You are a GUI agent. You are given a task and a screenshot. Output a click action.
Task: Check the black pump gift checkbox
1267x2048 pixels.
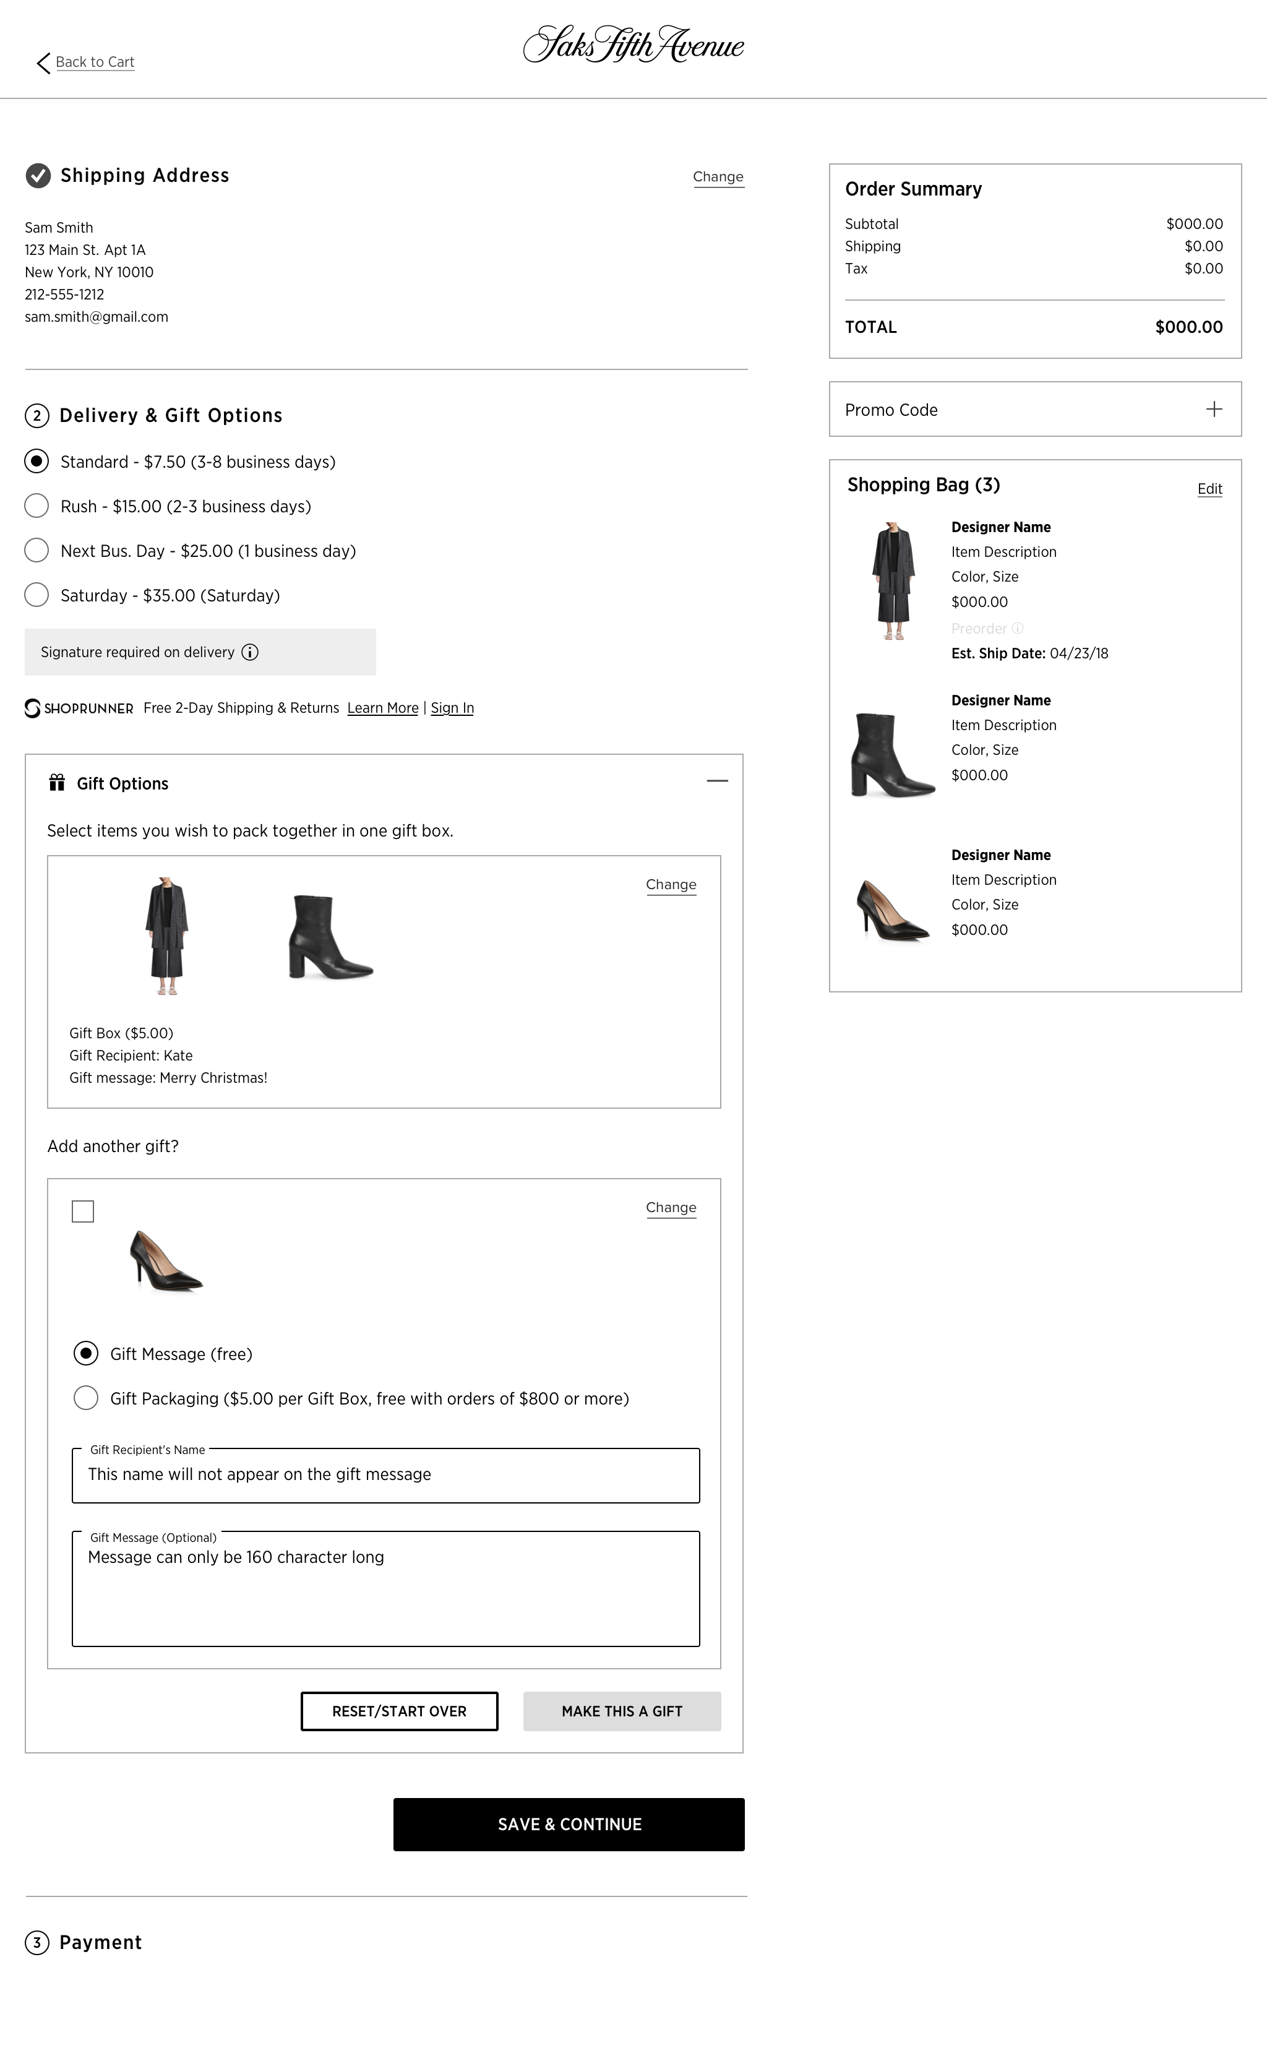83,1211
